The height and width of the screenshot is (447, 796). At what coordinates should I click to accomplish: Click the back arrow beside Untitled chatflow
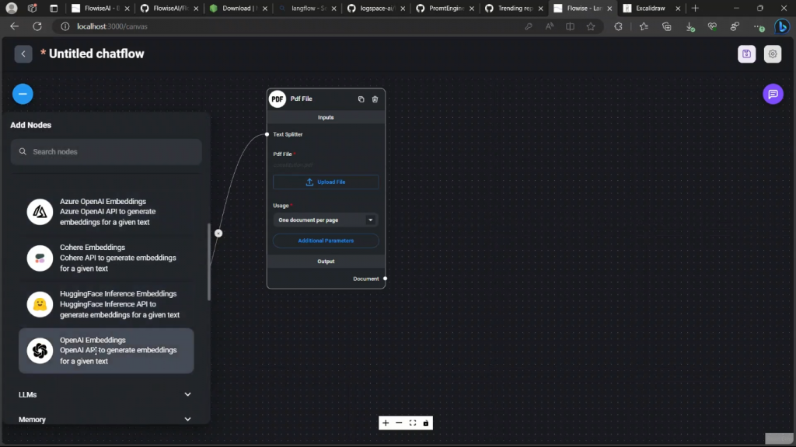(23, 54)
